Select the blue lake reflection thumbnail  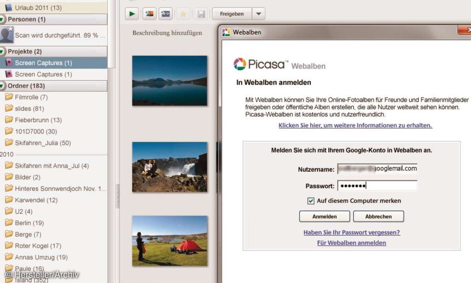(170, 81)
